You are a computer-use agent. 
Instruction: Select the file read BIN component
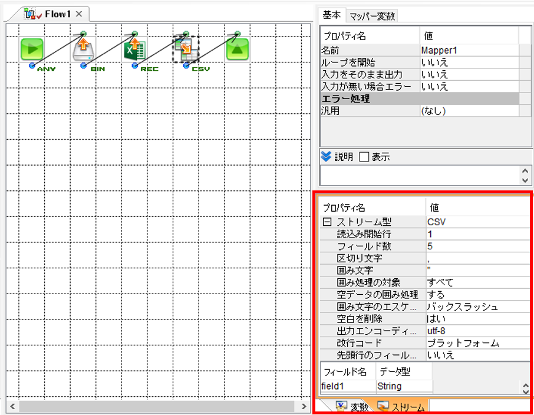coord(84,50)
